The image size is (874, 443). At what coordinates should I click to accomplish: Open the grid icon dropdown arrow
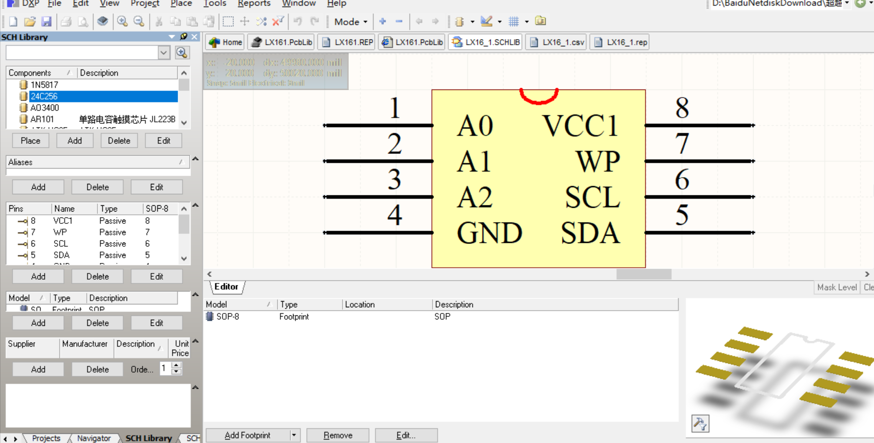(x=526, y=22)
